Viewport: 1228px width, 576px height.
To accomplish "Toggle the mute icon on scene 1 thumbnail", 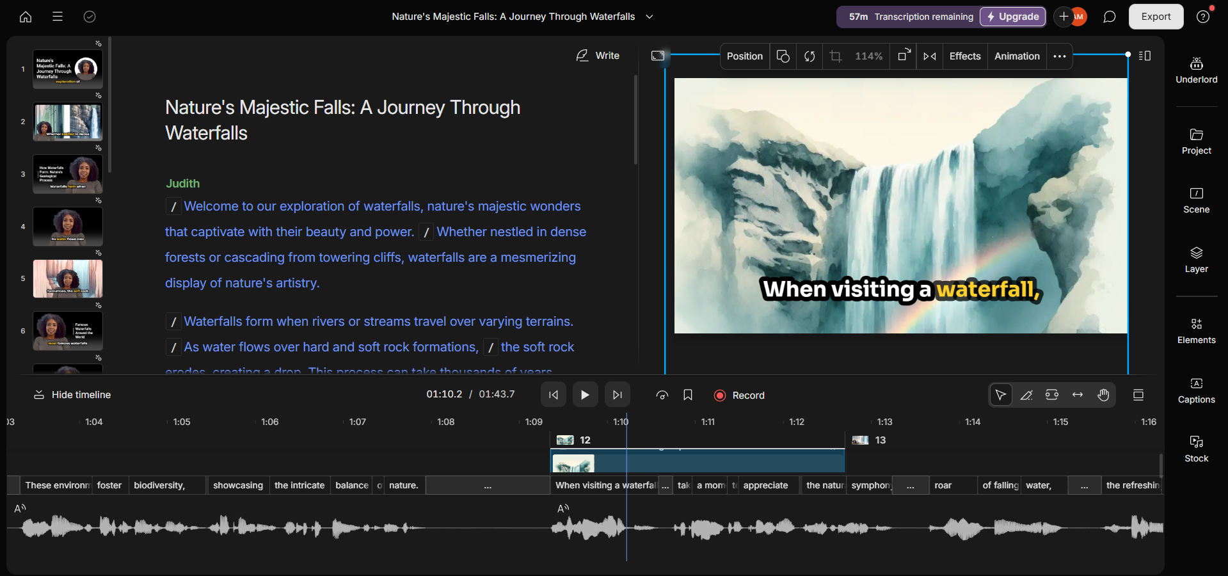I will click(98, 43).
